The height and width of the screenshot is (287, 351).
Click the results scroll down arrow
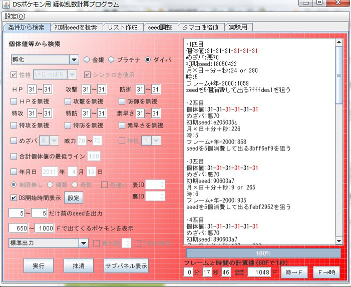[339, 241]
